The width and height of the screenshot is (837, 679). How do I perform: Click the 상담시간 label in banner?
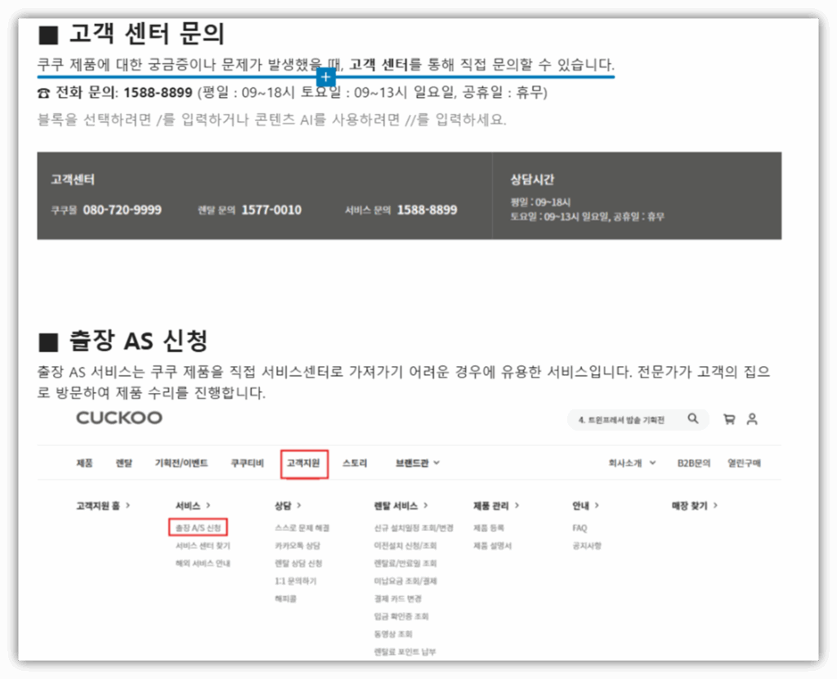(532, 180)
